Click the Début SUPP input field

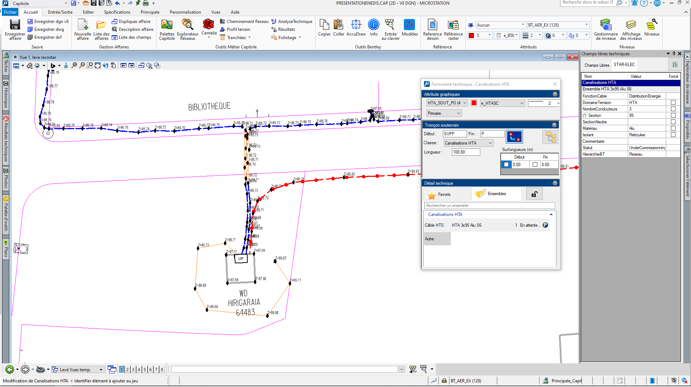pos(455,134)
